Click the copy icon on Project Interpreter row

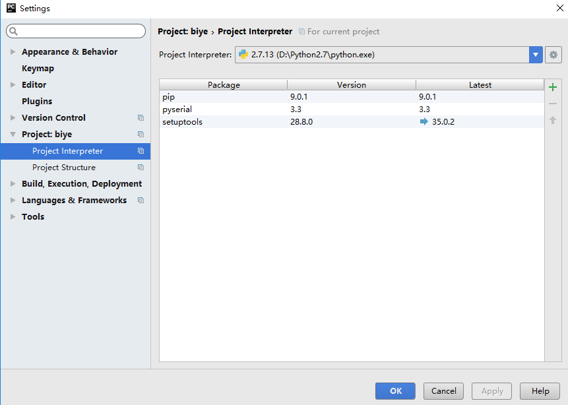click(141, 150)
